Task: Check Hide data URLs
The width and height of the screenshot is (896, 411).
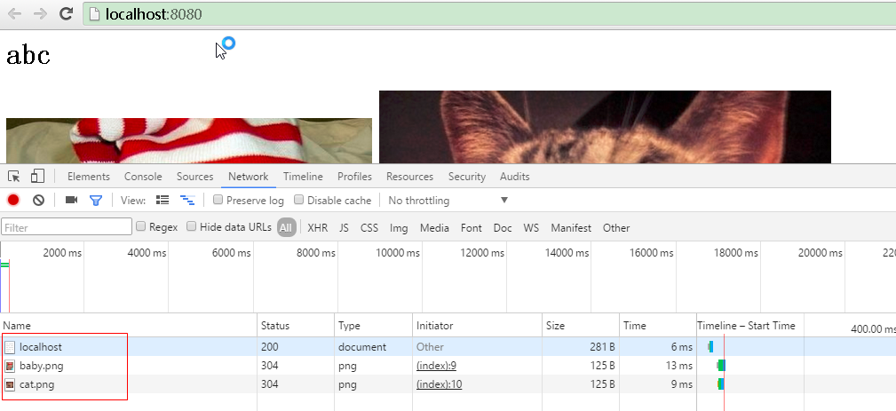Action: (x=192, y=226)
